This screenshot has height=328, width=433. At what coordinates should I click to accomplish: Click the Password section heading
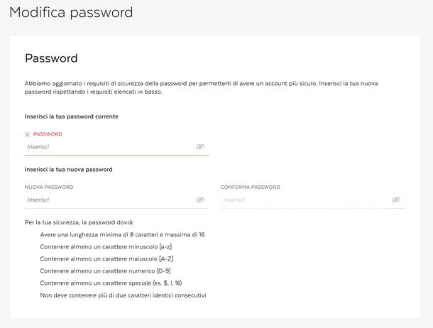(x=51, y=58)
